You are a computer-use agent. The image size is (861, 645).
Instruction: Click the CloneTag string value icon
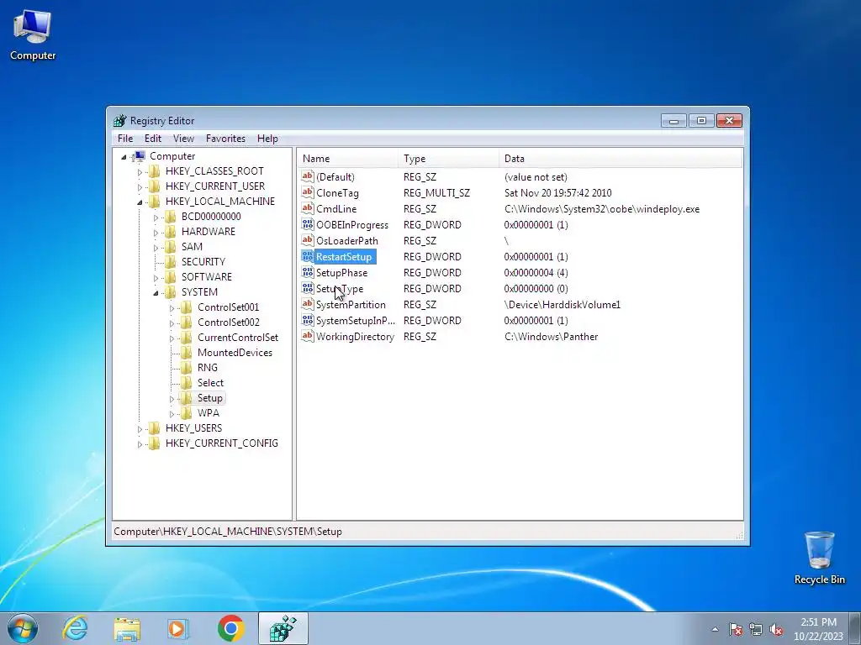(308, 192)
